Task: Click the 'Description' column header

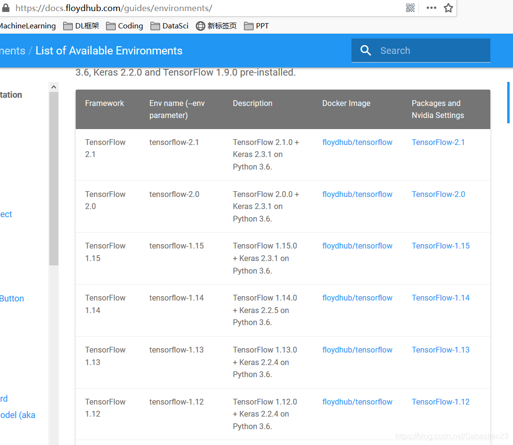Action: [253, 103]
